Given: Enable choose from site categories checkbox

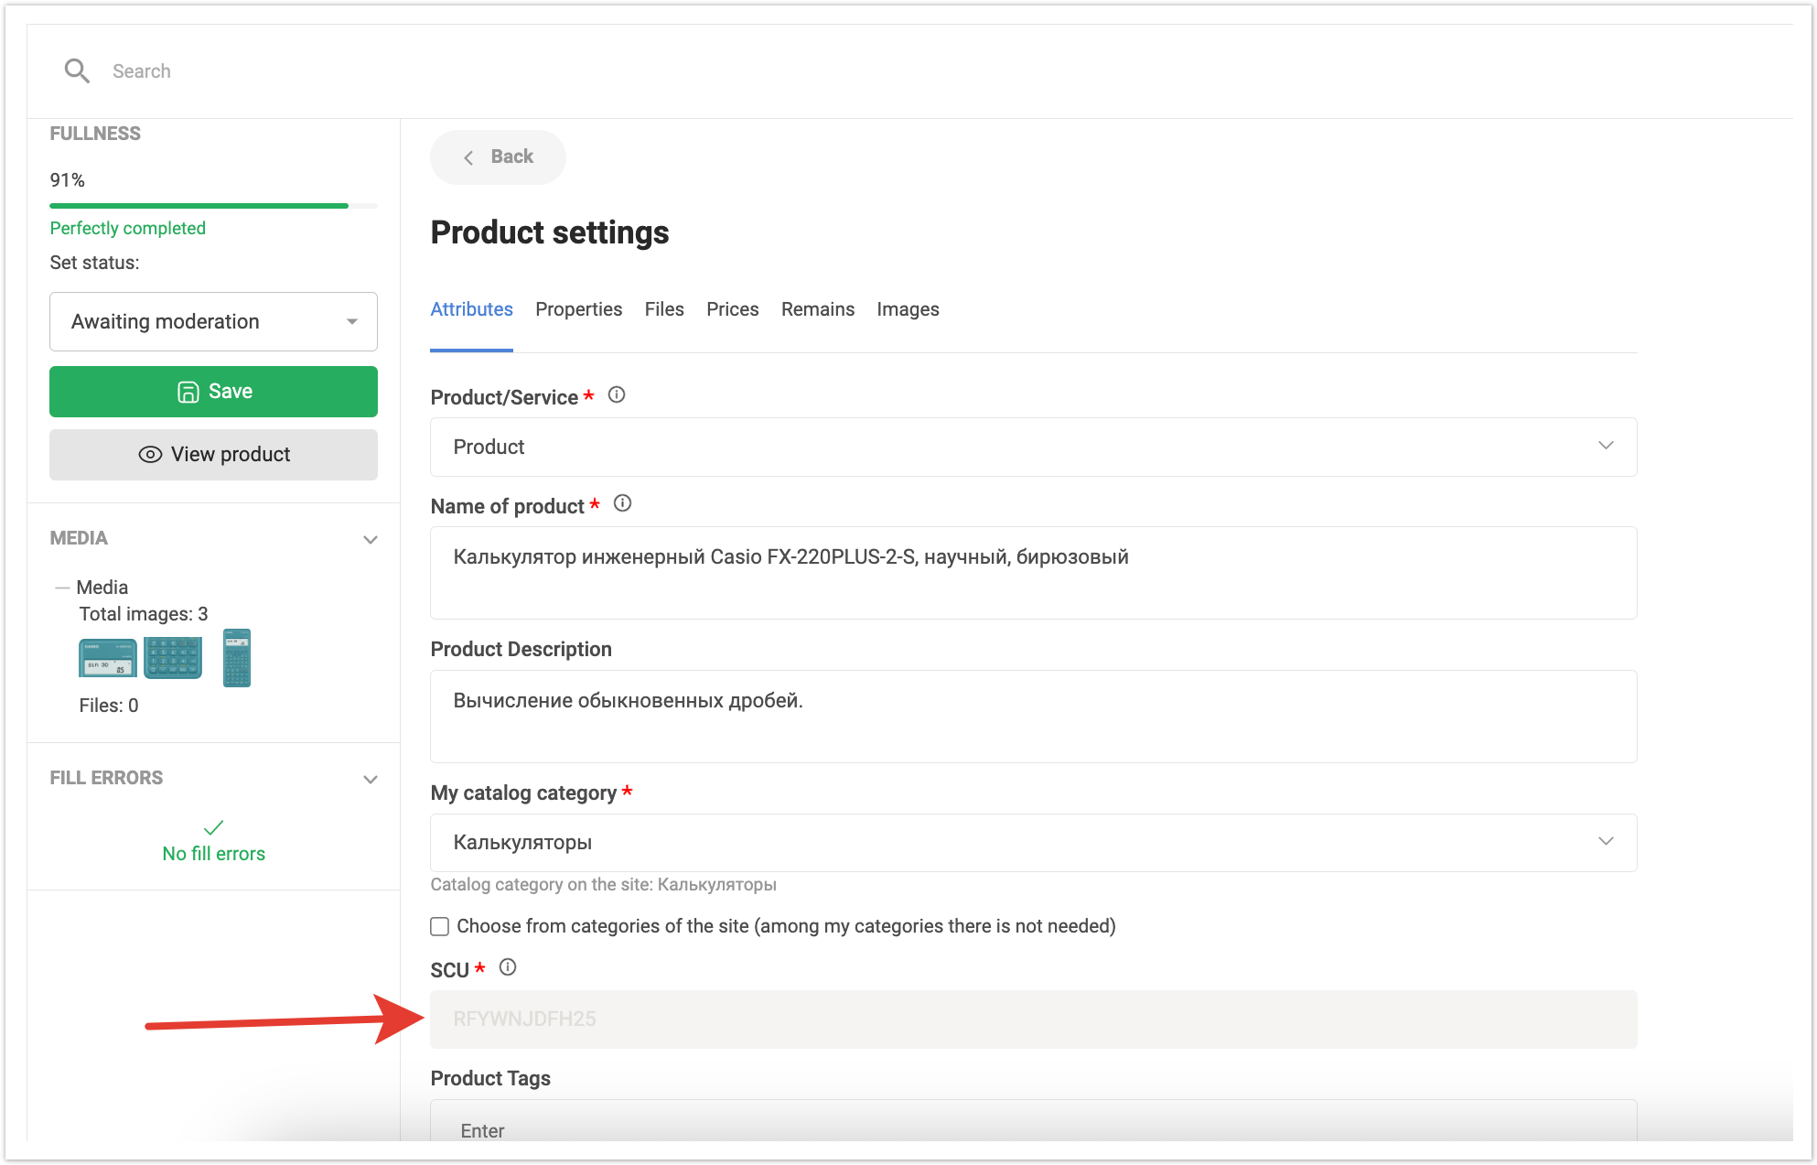Looking at the screenshot, I should 440,926.
